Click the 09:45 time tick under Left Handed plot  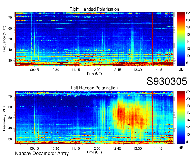34,148
